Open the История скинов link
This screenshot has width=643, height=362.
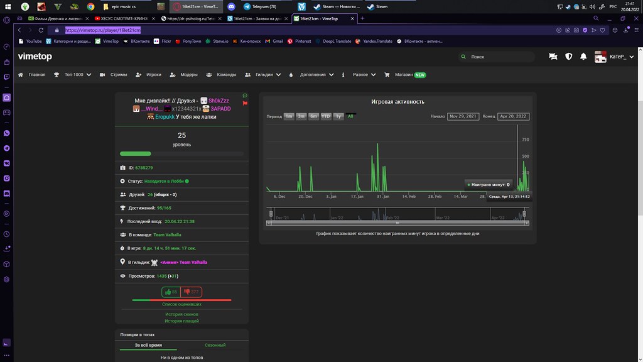pyautogui.click(x=181, y=313)
